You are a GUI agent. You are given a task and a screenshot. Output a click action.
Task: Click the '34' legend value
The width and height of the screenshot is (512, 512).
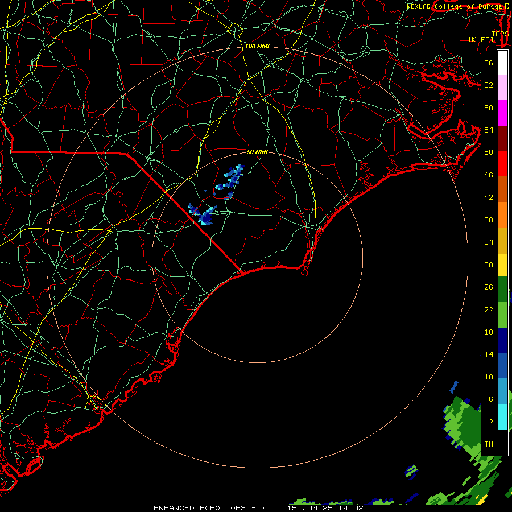pos(489,242)
